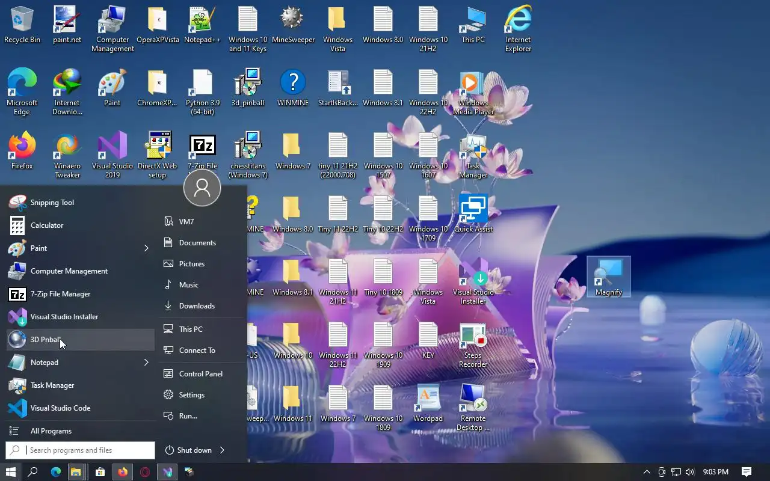The image size is (770, 481).
Task: Open the volume speaker tray icon
Action: (689, 472)
